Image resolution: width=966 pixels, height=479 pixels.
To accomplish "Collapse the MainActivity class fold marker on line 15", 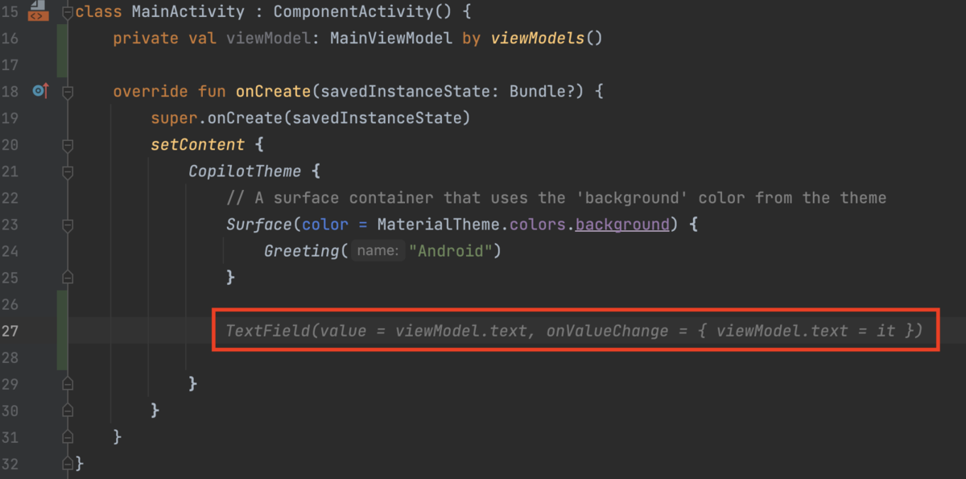I will 68,12.
